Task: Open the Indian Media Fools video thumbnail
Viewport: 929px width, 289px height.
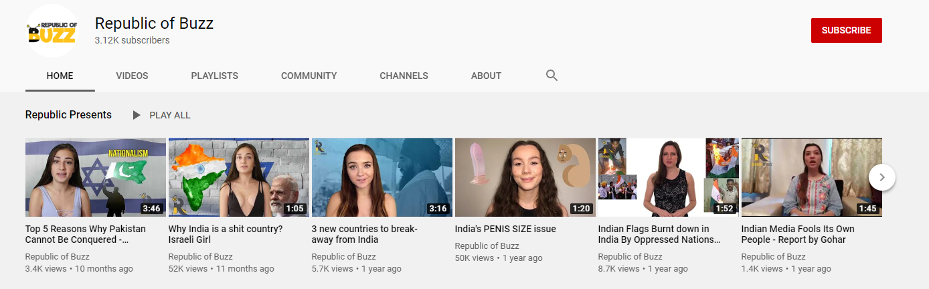Action: [x=812, y=177]
